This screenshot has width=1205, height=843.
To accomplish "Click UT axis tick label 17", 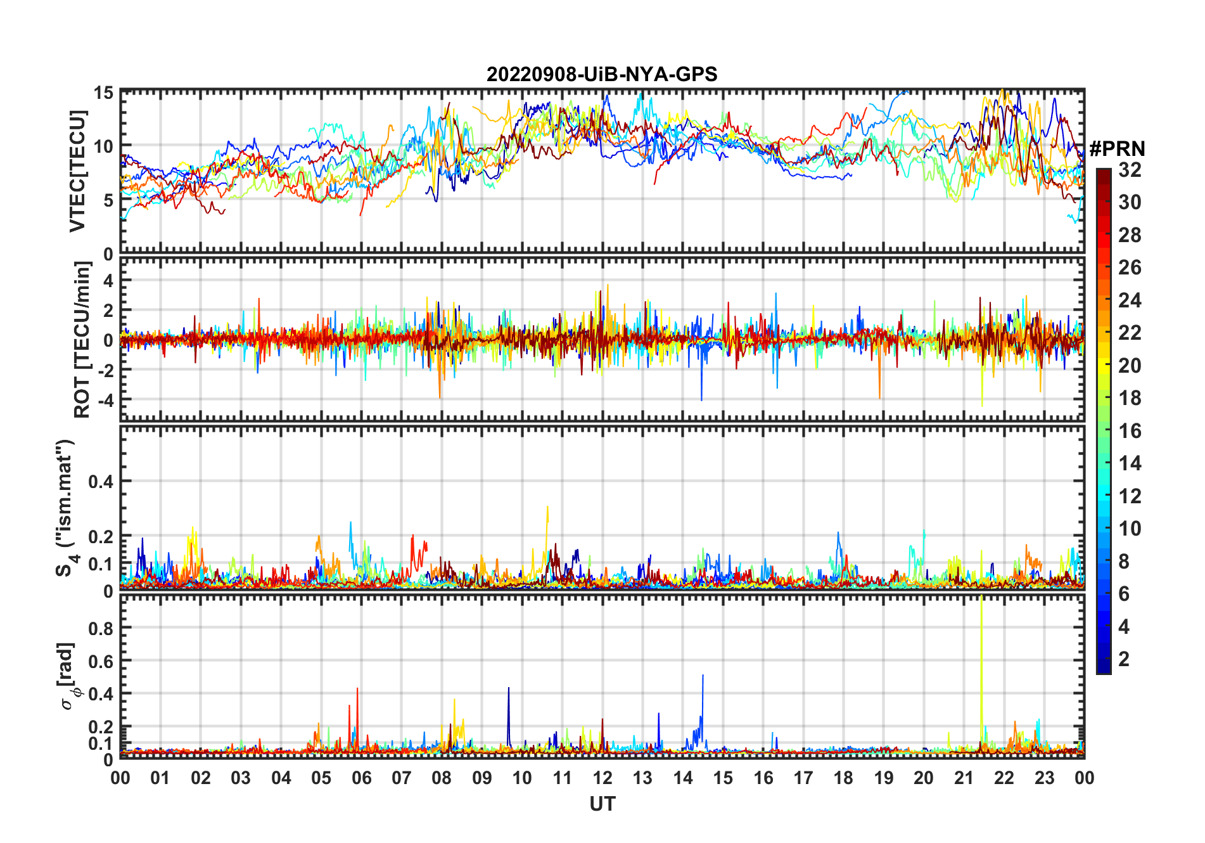I will click(x=803, y=777).
